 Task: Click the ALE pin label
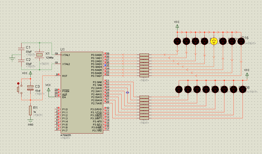(65, 94)
